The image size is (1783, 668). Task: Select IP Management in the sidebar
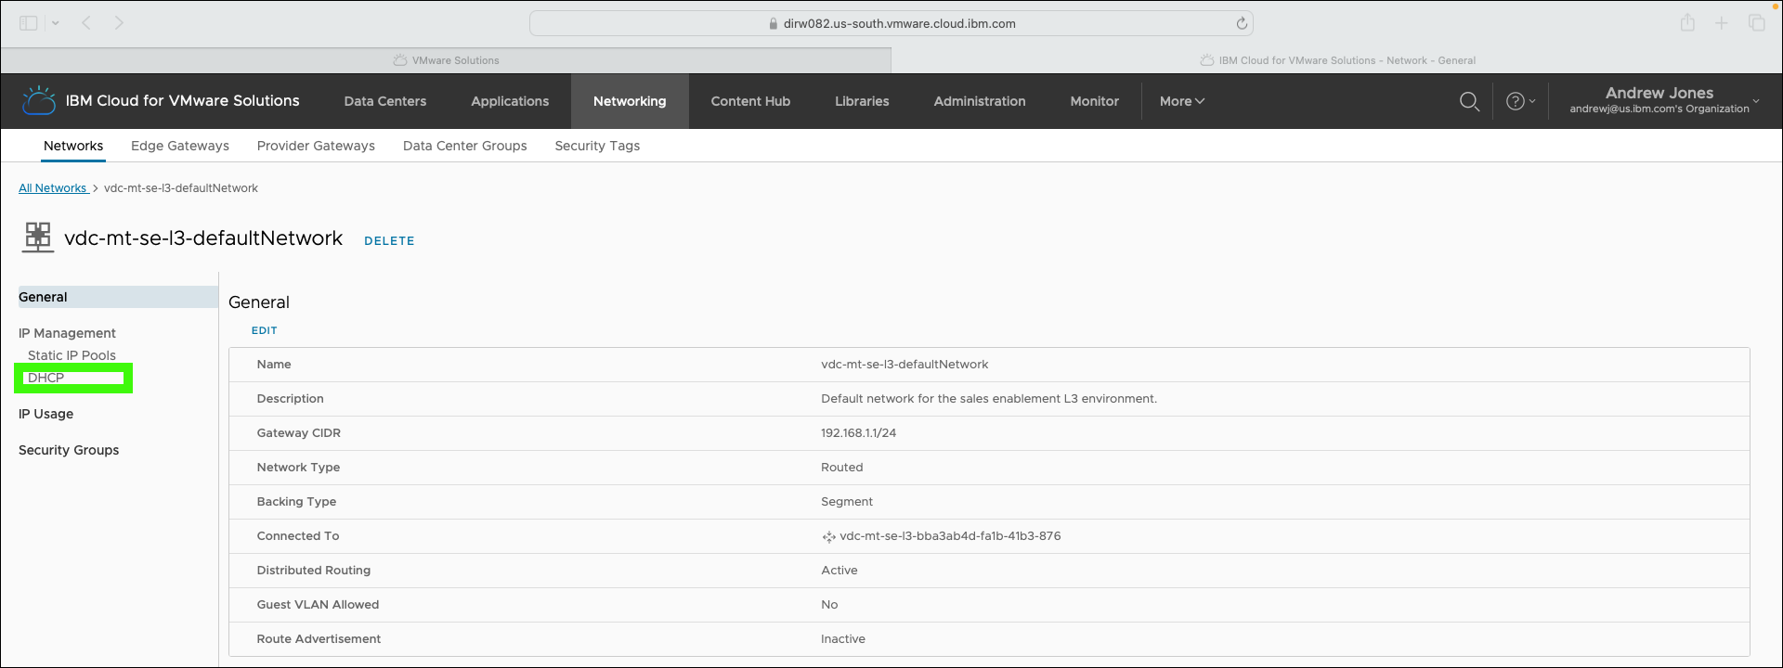point(67,333)
